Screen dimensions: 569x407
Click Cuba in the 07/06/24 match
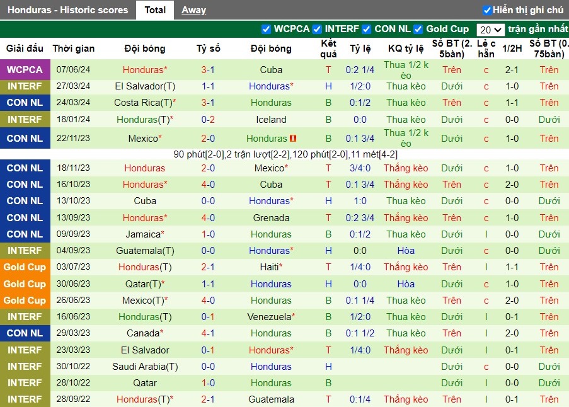tap(271, 70)
